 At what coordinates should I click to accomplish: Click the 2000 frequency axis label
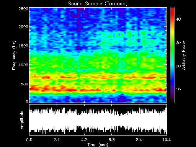tap(23, 27)
